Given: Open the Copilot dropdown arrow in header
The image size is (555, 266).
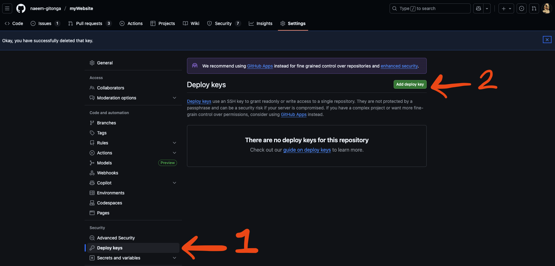Looking at the screenshot, I should [487, 8].
